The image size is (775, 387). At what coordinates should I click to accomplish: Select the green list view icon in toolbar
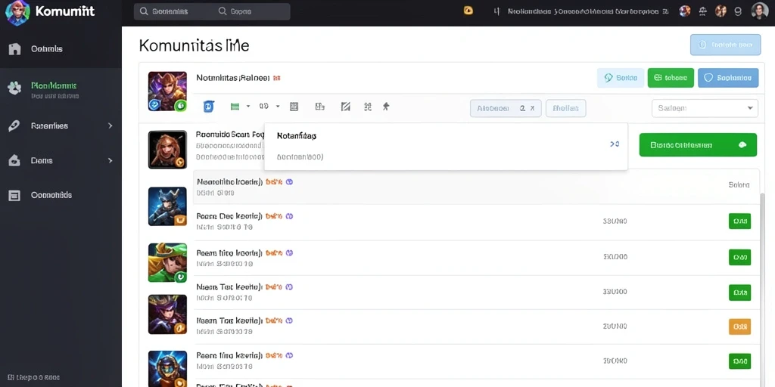(x=235, y=106)
